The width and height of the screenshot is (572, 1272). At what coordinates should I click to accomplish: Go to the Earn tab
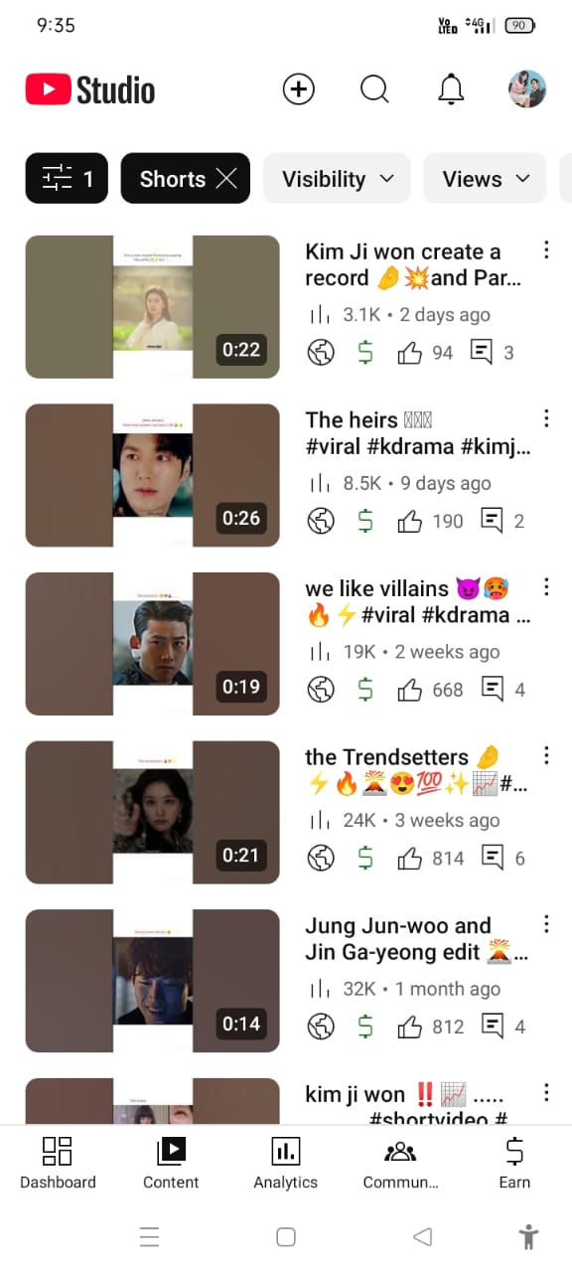514,1164
